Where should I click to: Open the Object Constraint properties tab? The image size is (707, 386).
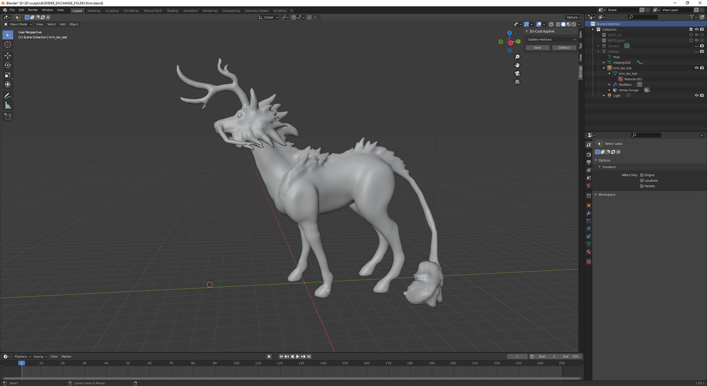589,236
